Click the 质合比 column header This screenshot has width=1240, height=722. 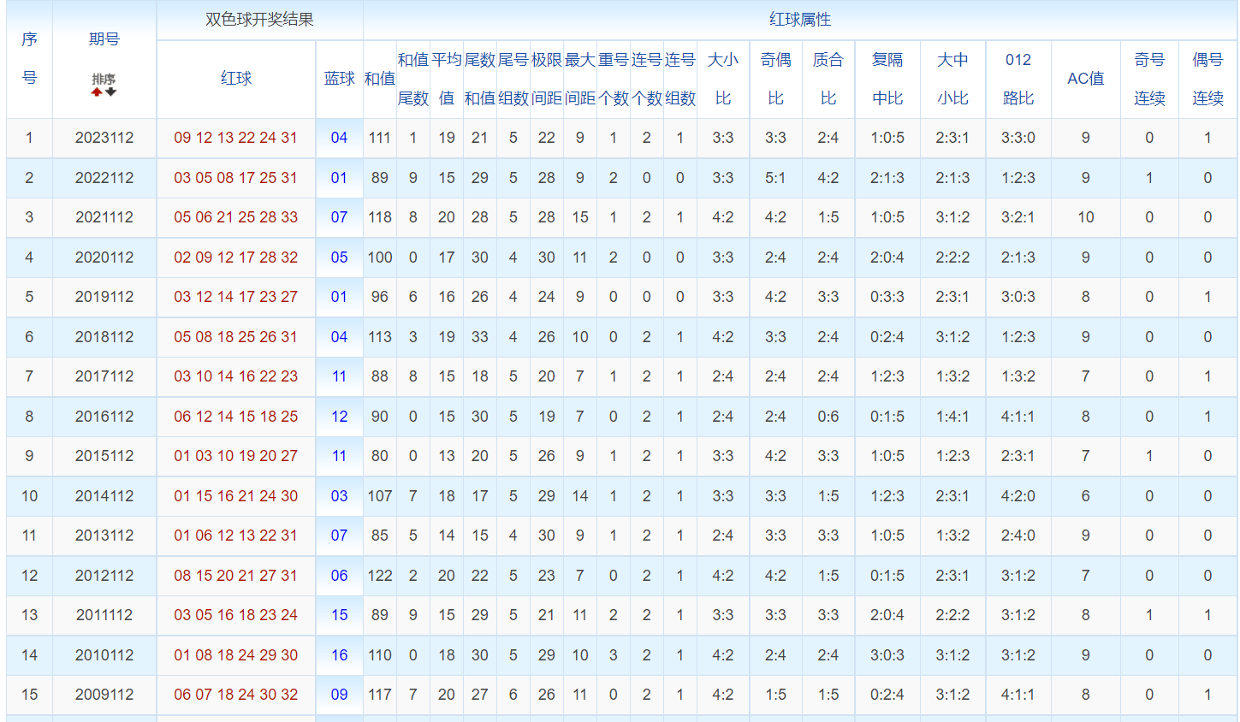pyautogui.click(x=828, y=79)
